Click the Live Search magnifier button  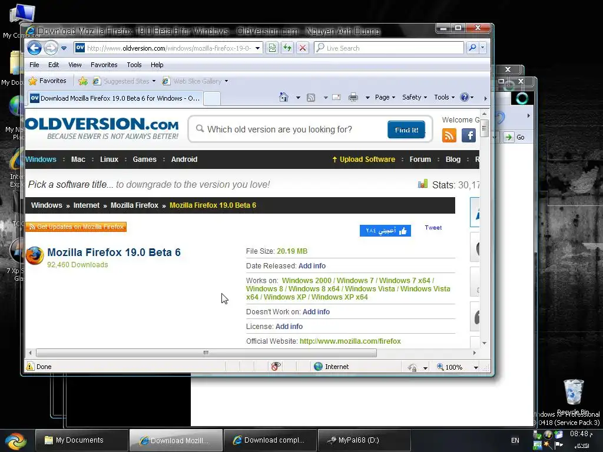[x=472, y=48]
